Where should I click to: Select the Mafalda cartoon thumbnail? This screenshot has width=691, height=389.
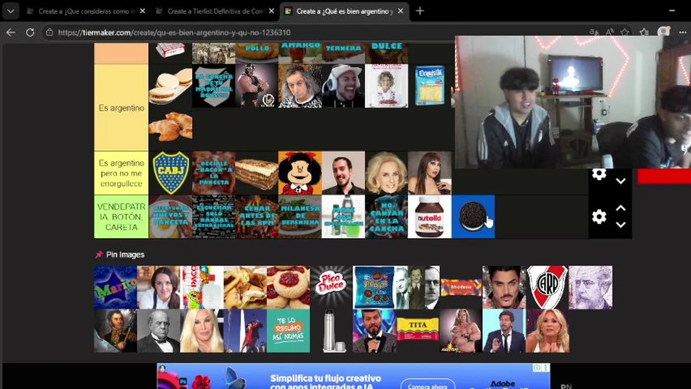click(x=300, y=173)
